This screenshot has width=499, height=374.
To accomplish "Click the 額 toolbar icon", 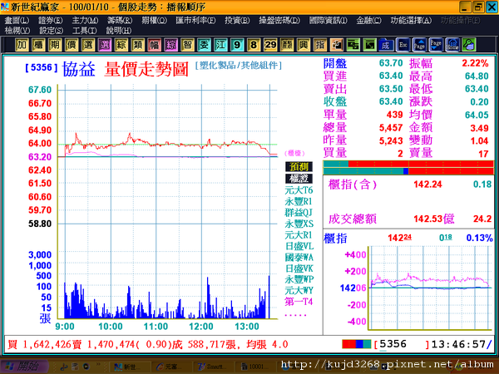I will pos(287,45).
